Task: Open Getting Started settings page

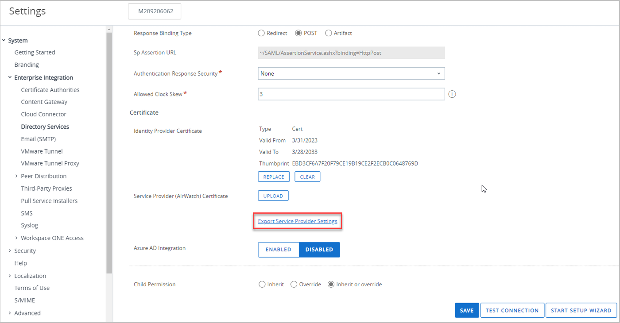Action: (35, 52)
